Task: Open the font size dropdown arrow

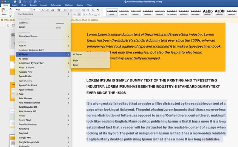Action: click(39, 10)
